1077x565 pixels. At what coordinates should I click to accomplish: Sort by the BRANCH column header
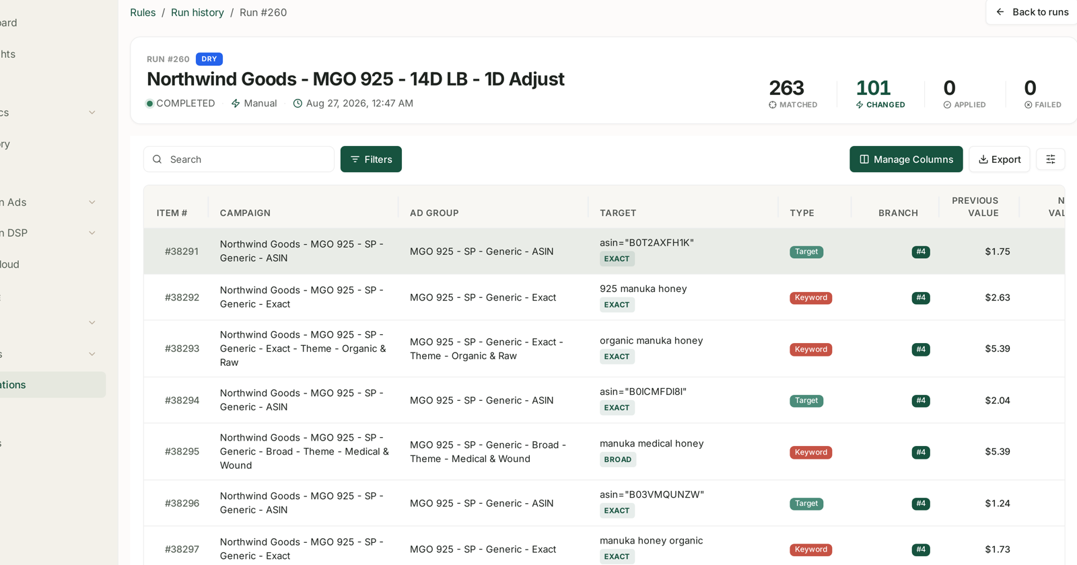click(x=898, y=213)
